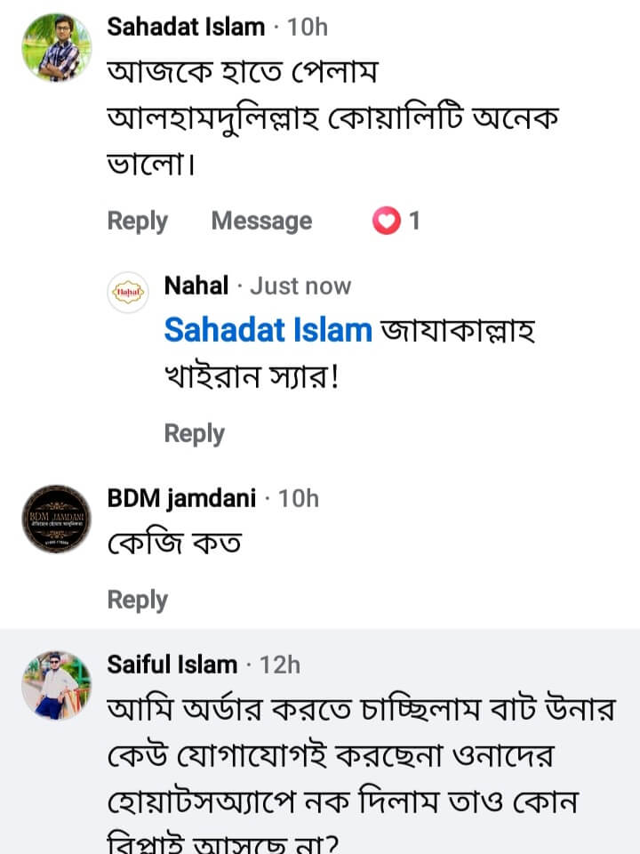Tap the 10h timestamp beside BDM jamdani
Screen dimensions: 640x854
click(x=299, y=498)
